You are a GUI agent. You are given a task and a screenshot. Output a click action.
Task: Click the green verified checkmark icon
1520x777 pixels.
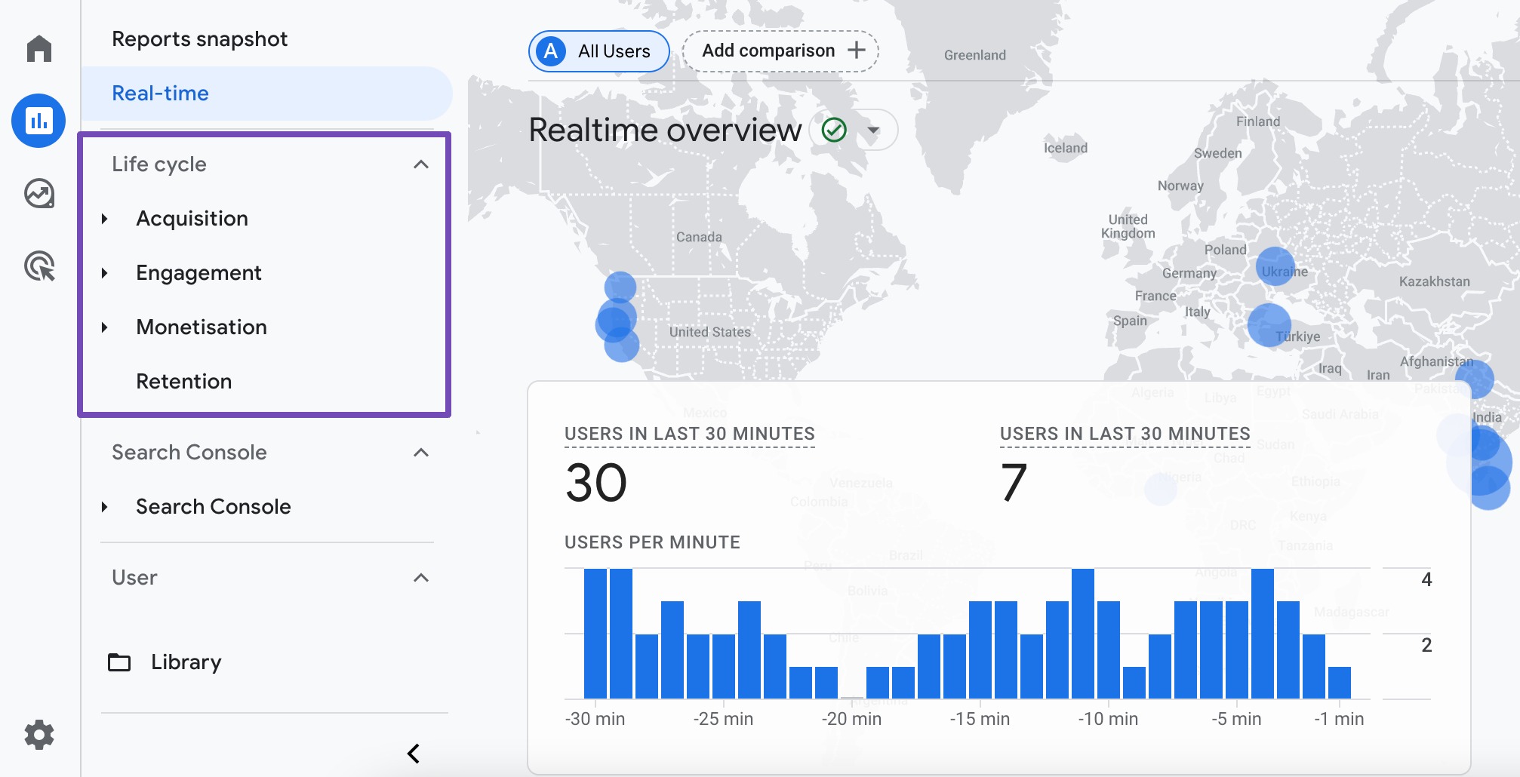[834, 130]
